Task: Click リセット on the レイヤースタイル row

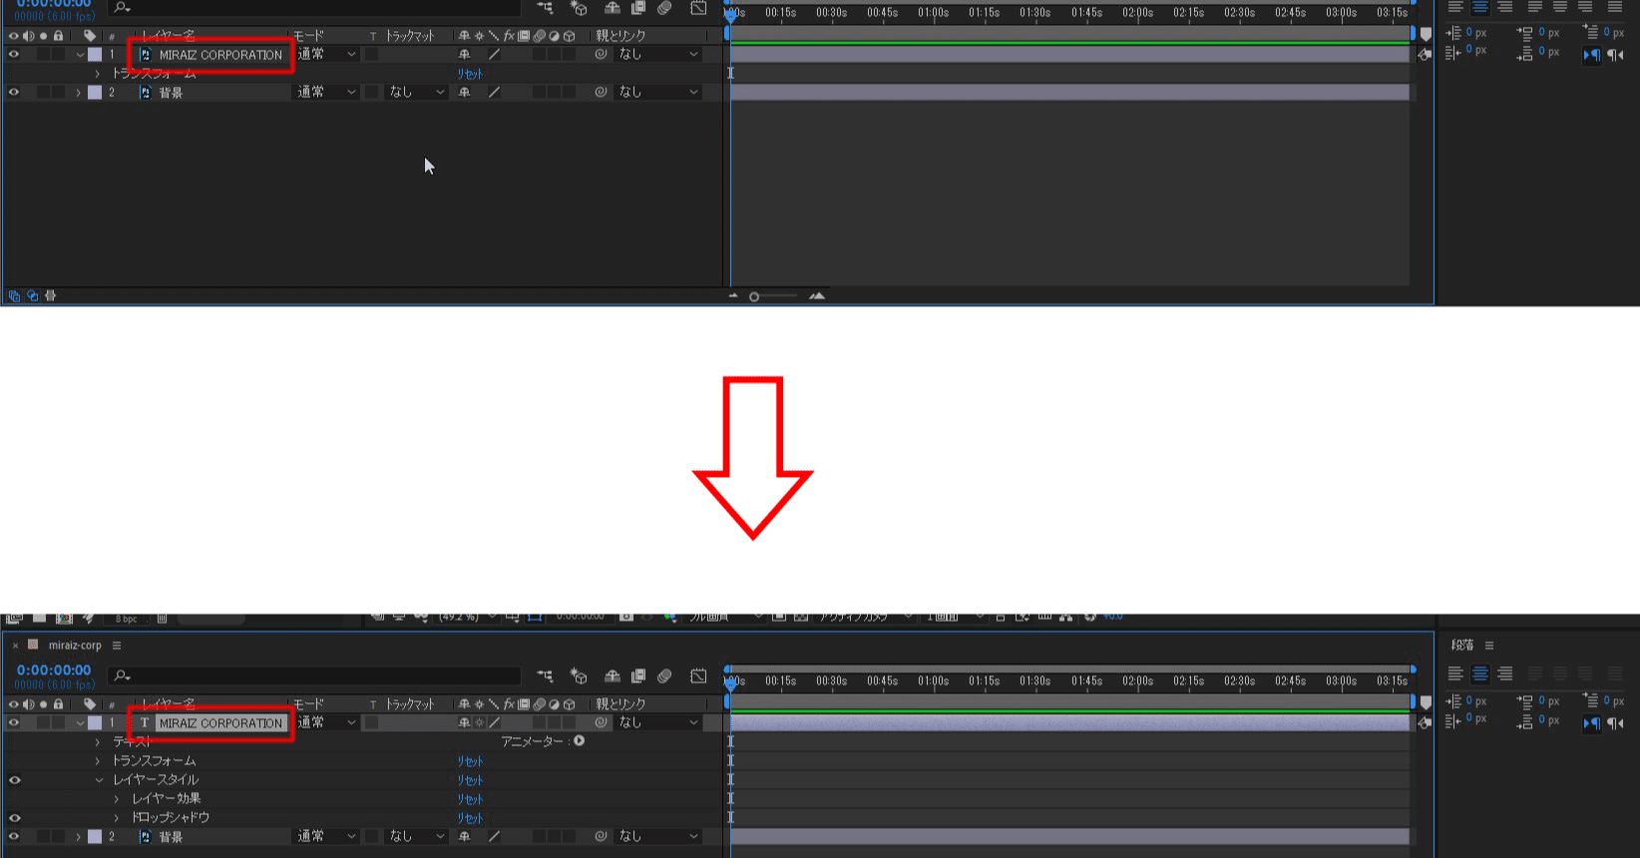Action: click(470, 780)
